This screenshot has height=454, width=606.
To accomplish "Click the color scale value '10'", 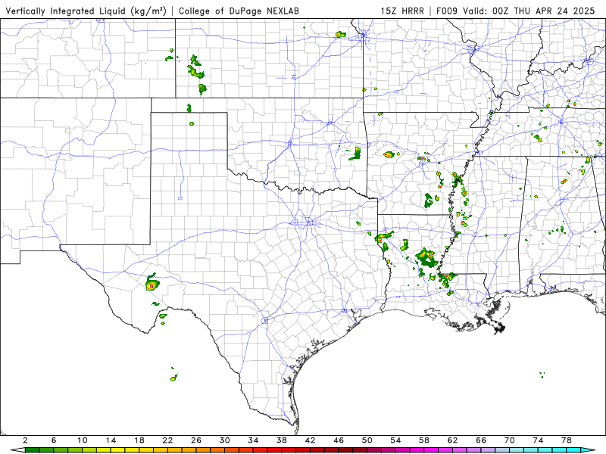I will (83, 440).
